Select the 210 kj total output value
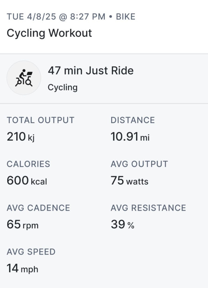The width and height of the screenshot is (208, 288). (21, 137)
